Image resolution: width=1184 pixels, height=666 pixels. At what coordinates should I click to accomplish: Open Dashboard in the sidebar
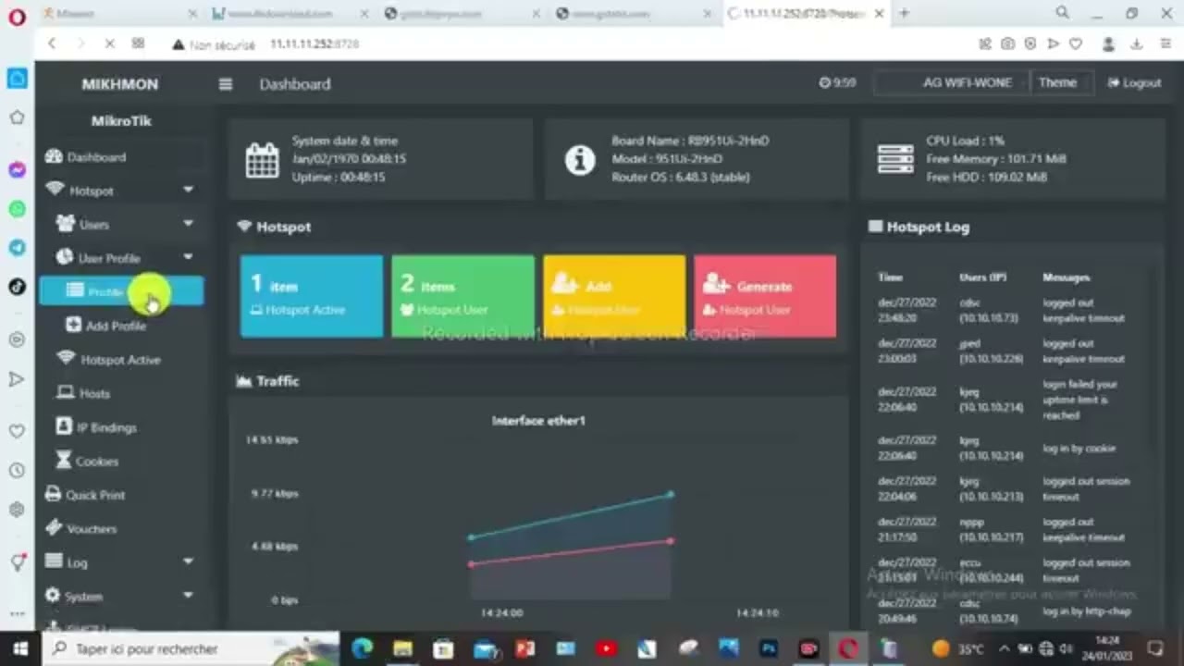[x=120, y=157]
